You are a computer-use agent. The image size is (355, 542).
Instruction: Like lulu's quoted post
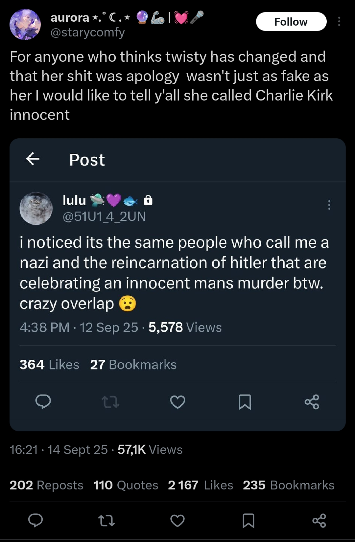(x=178, y=402)
